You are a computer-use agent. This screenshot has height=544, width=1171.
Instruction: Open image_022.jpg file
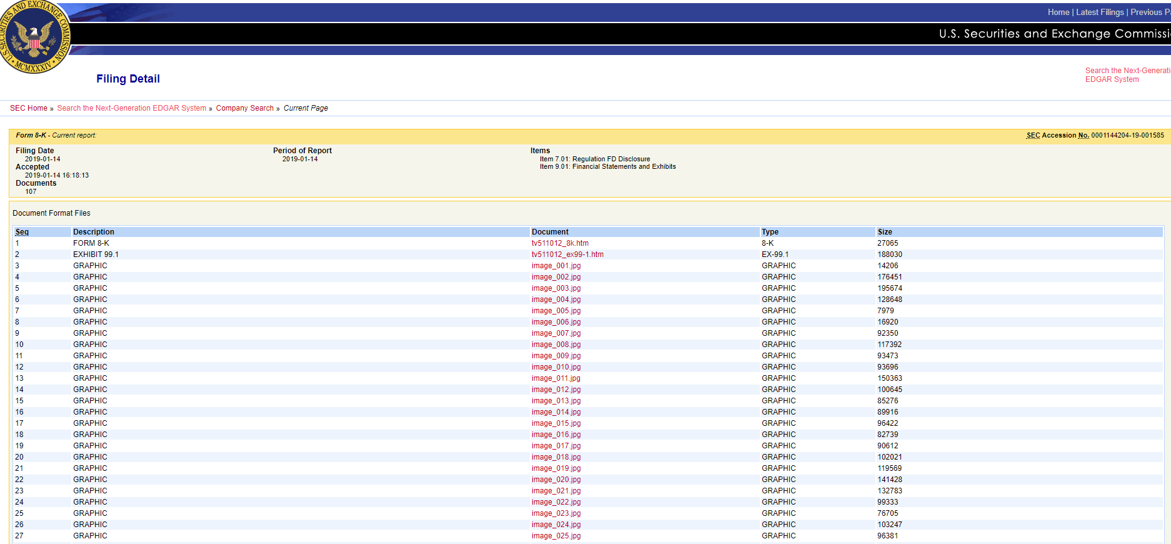[556, 502]
